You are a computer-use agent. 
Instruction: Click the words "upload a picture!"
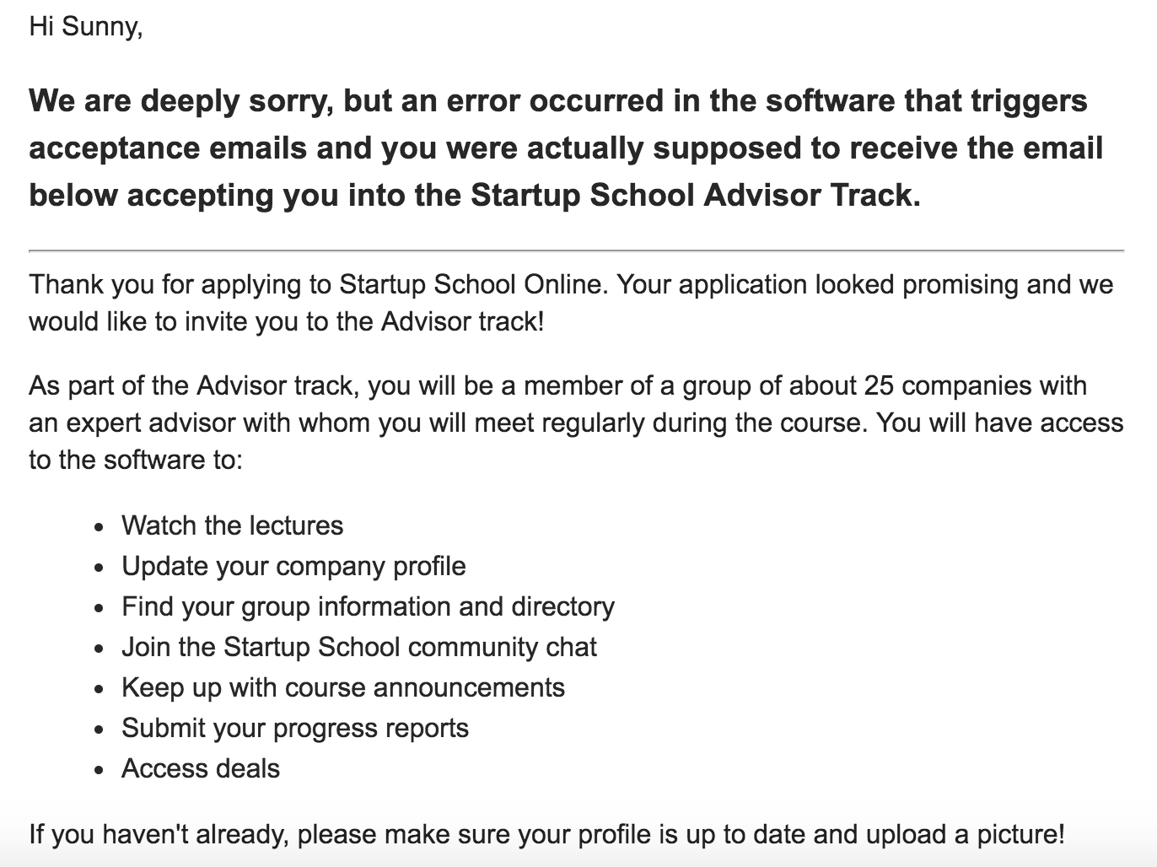(x=964, y=834)
